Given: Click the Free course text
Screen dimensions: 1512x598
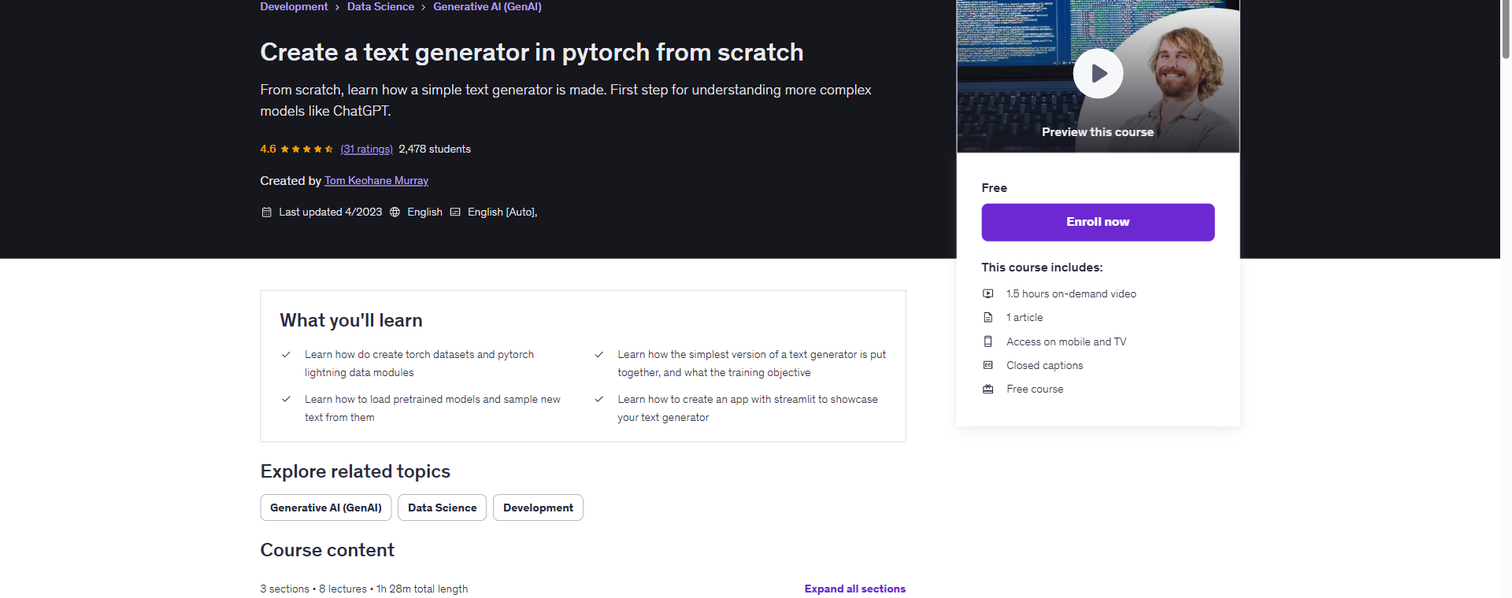Looking at the screenshot, I should 1035,389.
